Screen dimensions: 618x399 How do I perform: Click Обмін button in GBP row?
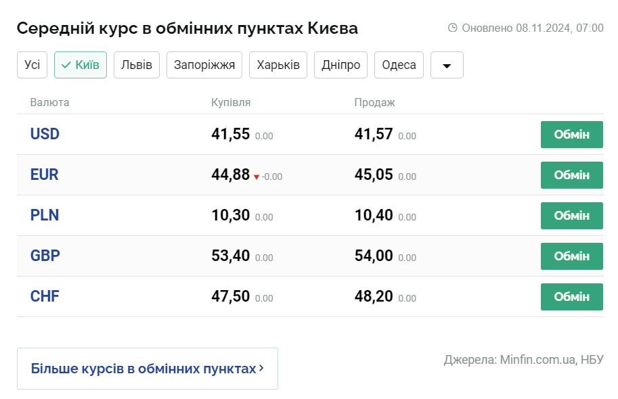pyautogui.click(x=571, y=256)
